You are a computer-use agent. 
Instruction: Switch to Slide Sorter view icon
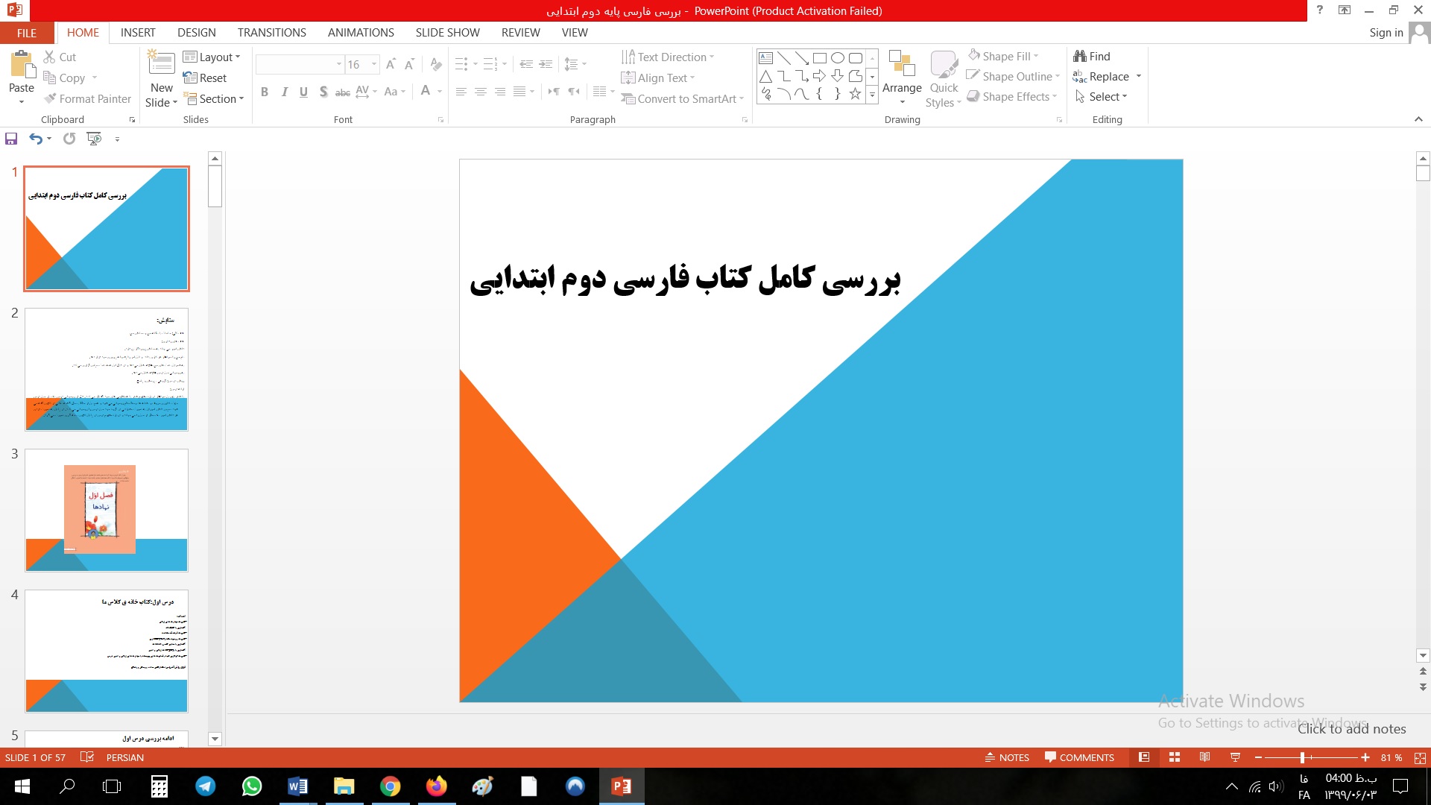click(1175, 757)
